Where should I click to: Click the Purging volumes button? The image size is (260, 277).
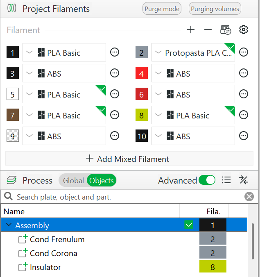coord(215,9)
